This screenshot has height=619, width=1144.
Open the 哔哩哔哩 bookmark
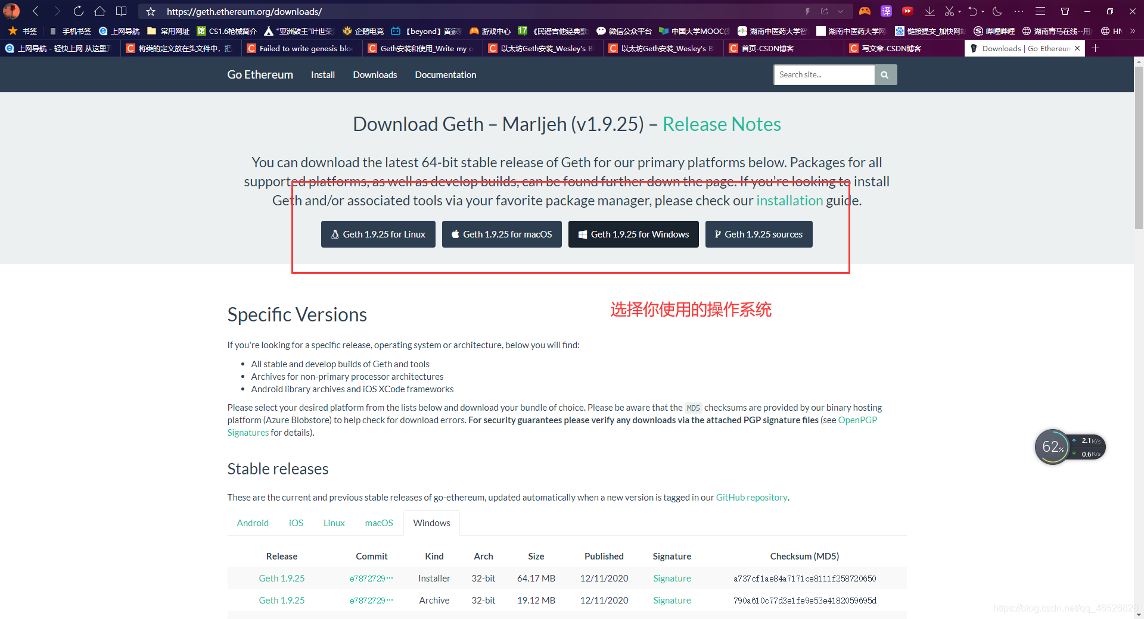(x=994, y=31)
